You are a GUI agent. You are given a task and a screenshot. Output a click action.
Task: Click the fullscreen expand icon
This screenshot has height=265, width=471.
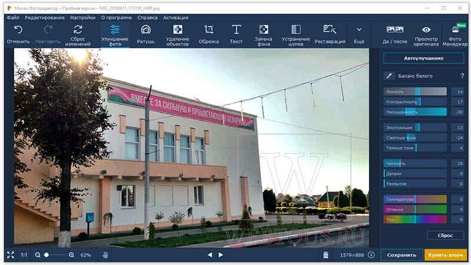point(11,255)
